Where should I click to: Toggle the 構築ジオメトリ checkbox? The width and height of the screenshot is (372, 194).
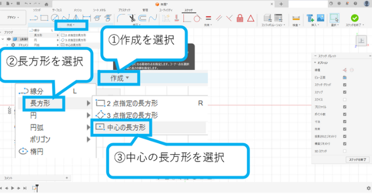(345, 144)
